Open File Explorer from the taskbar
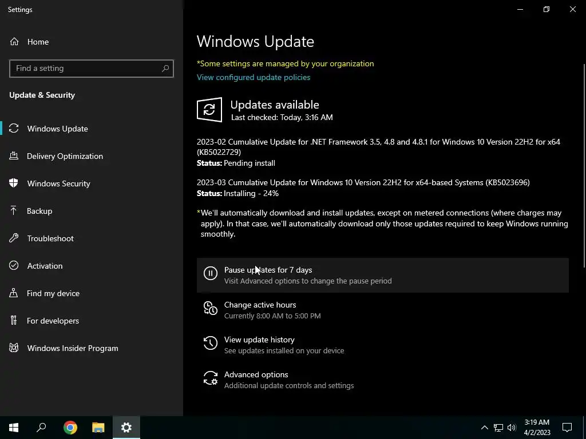Viewport: 586px width, 439px height. coord(98,428)
